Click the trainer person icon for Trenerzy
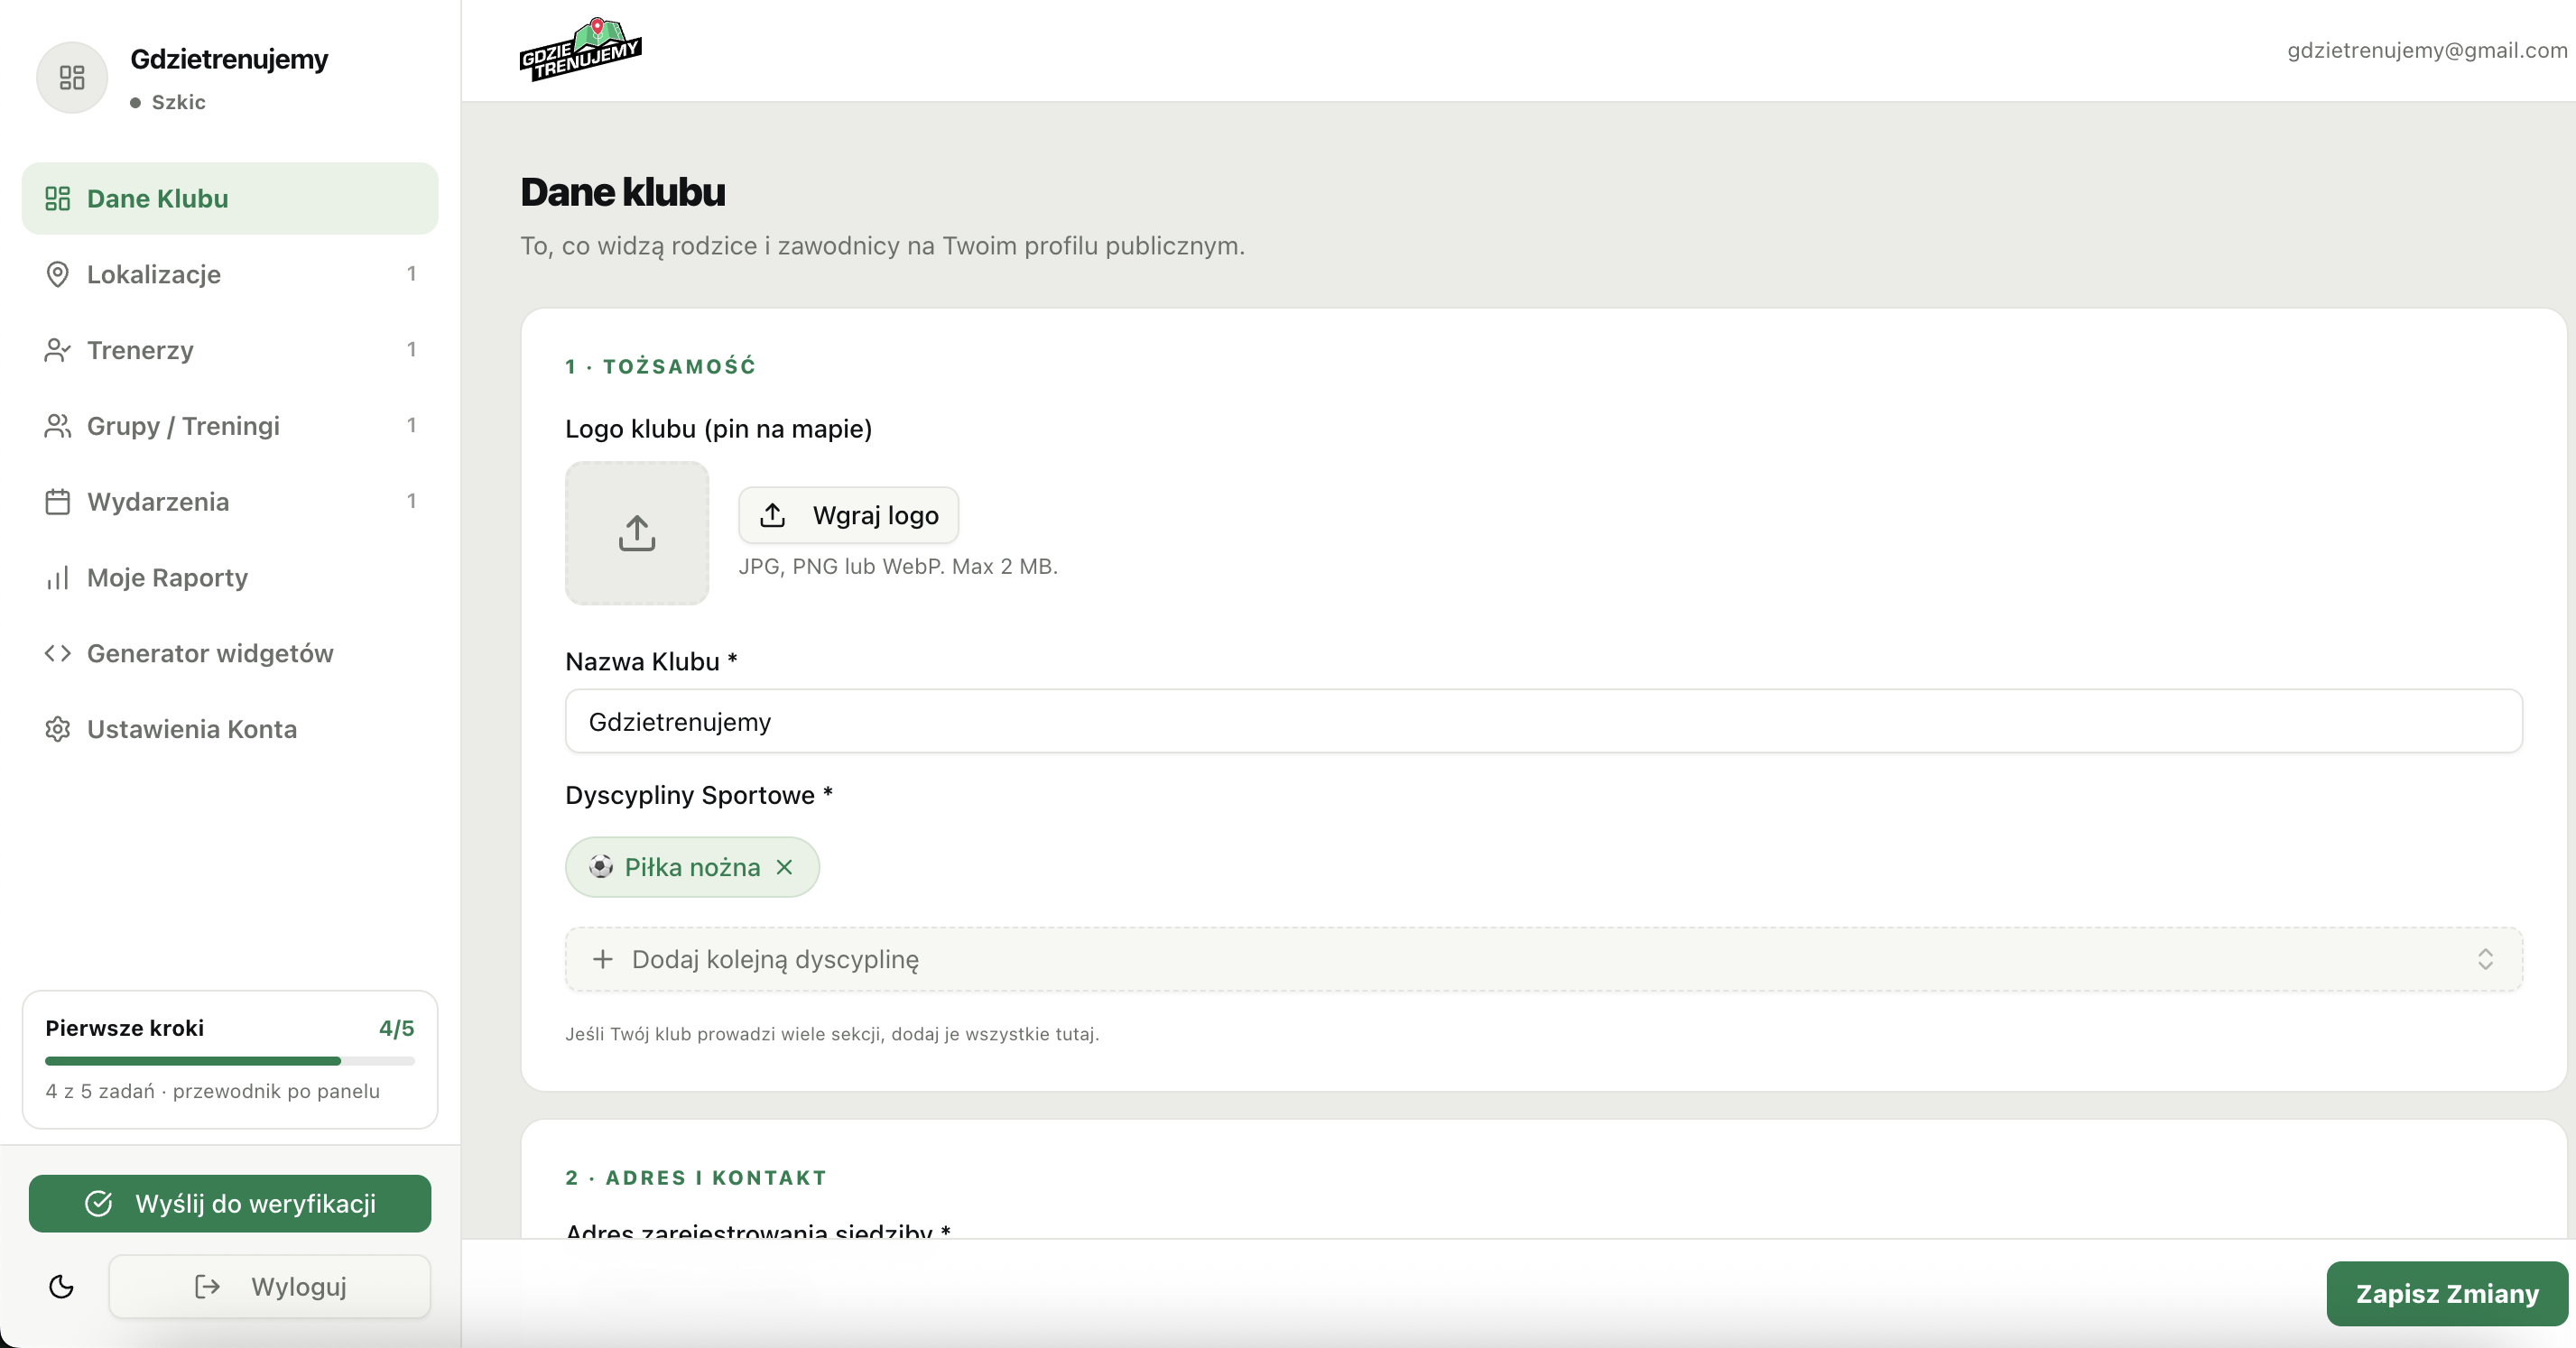The image size is (2576, 1348). coord(58,350)
